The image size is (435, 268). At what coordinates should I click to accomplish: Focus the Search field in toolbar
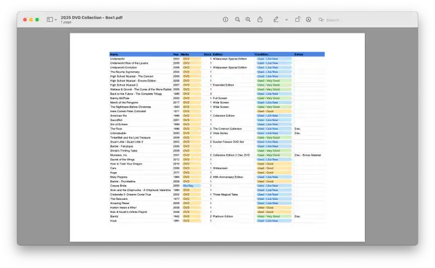click(332, 20)
